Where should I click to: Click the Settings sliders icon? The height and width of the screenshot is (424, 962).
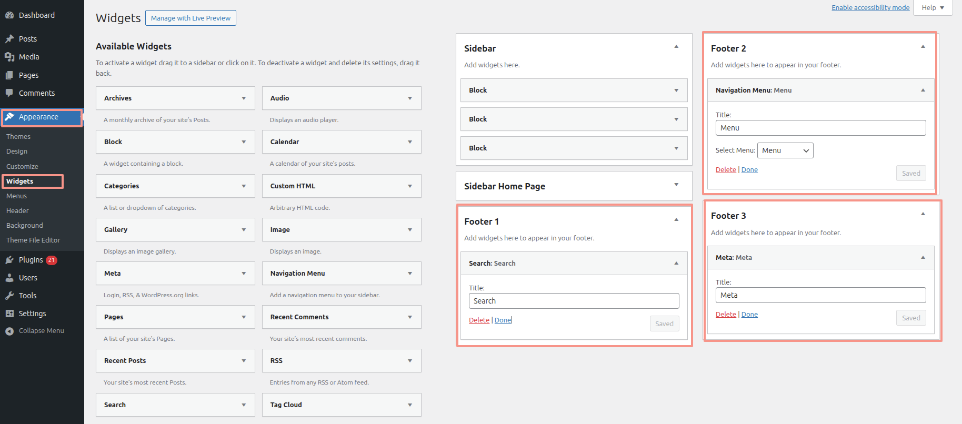9,314
